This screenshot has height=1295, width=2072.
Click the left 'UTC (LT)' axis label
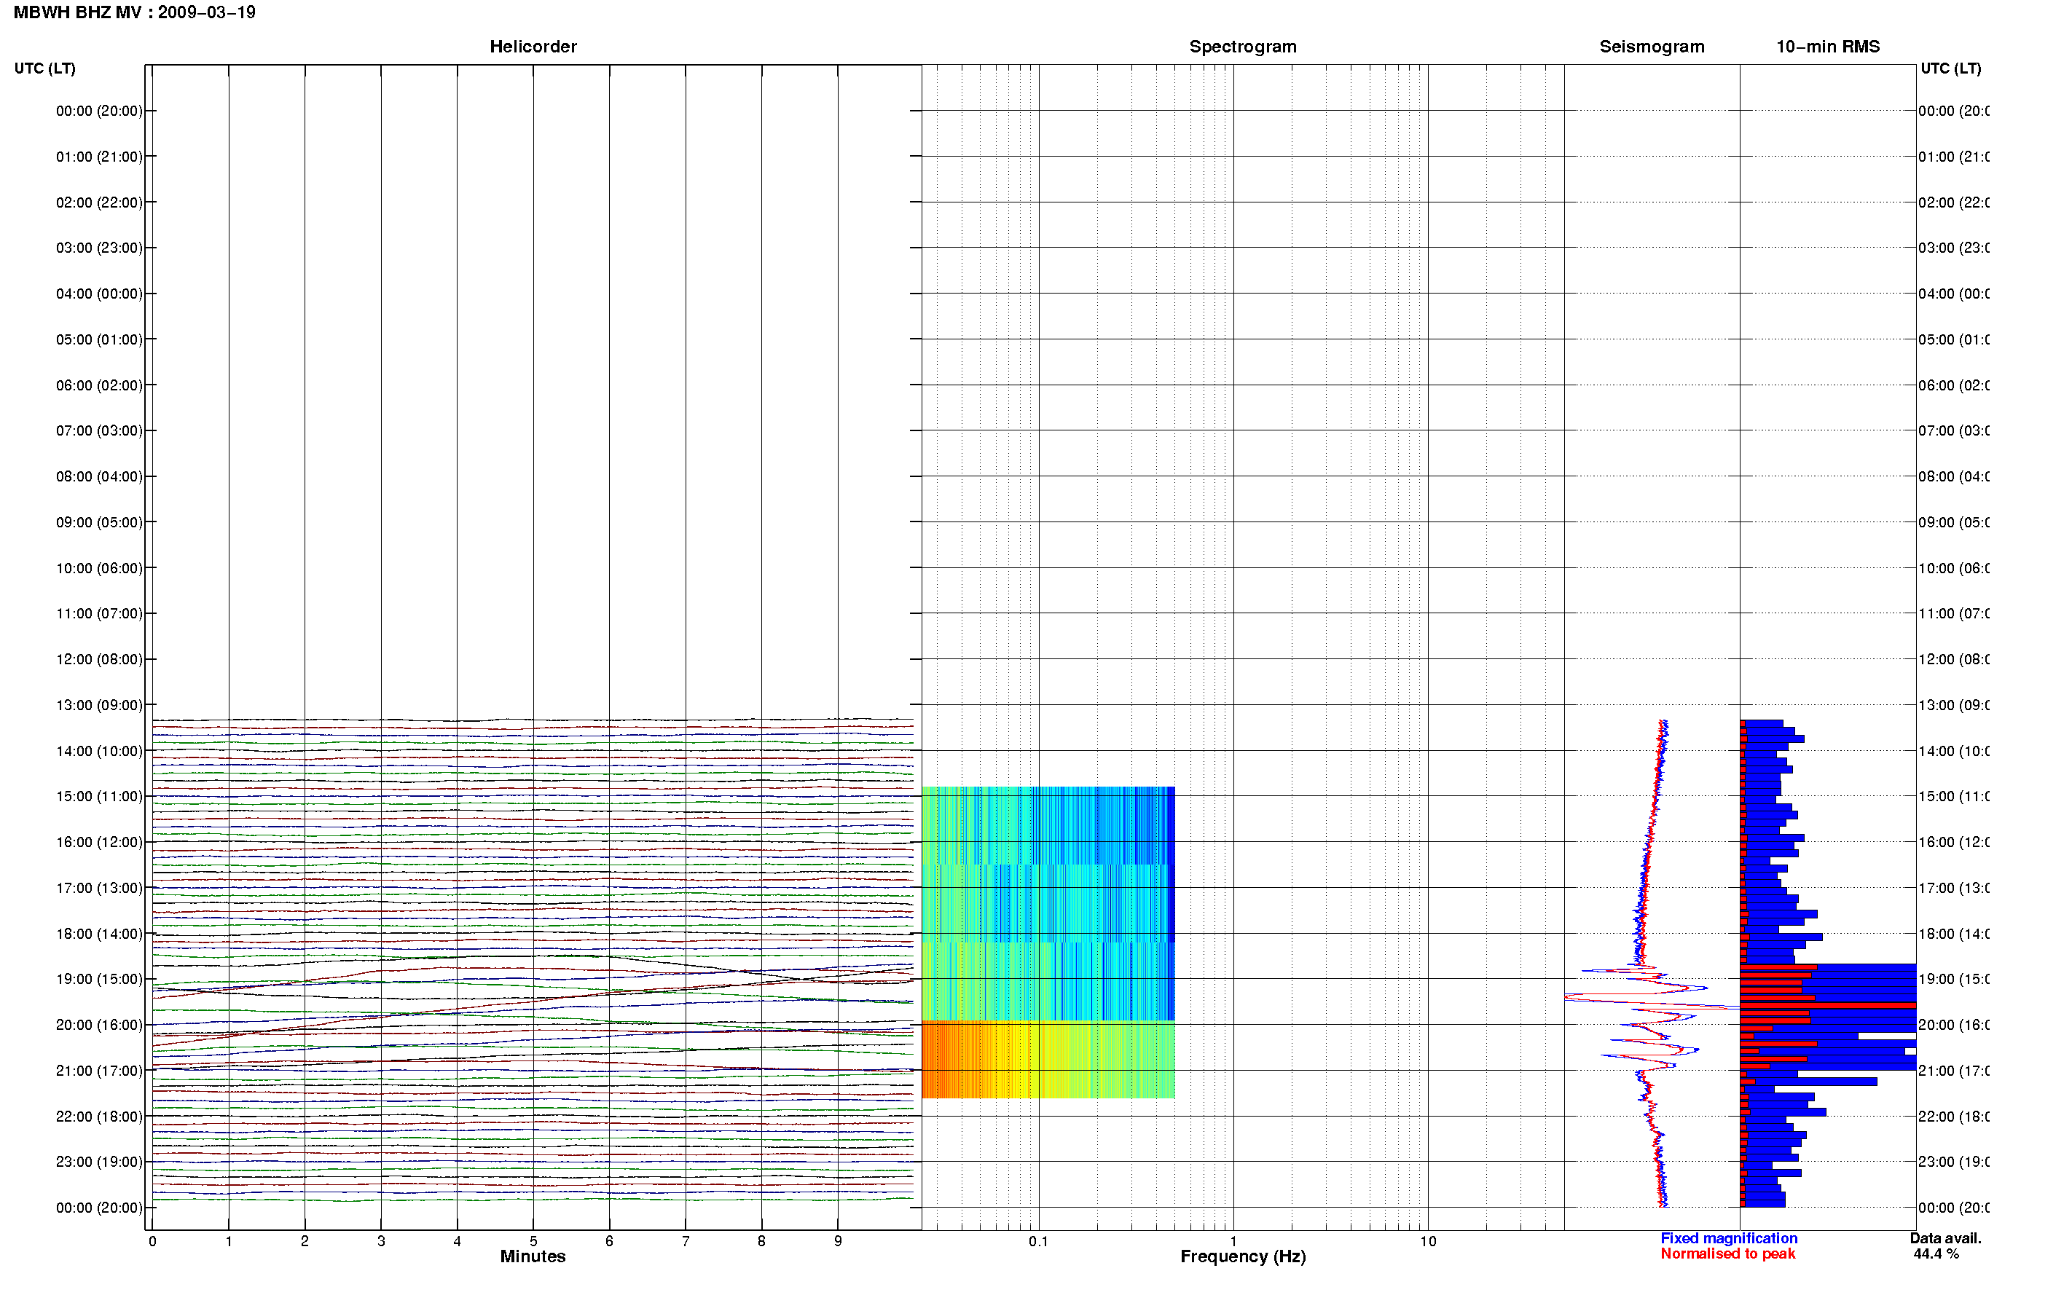pos(44,68)
